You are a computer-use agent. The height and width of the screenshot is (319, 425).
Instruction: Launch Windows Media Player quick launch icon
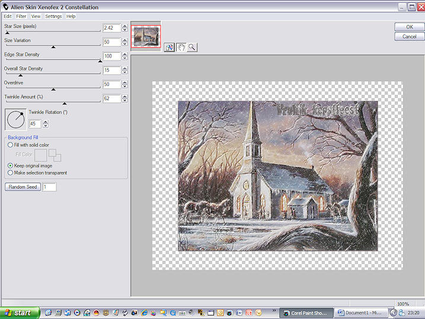77,312
